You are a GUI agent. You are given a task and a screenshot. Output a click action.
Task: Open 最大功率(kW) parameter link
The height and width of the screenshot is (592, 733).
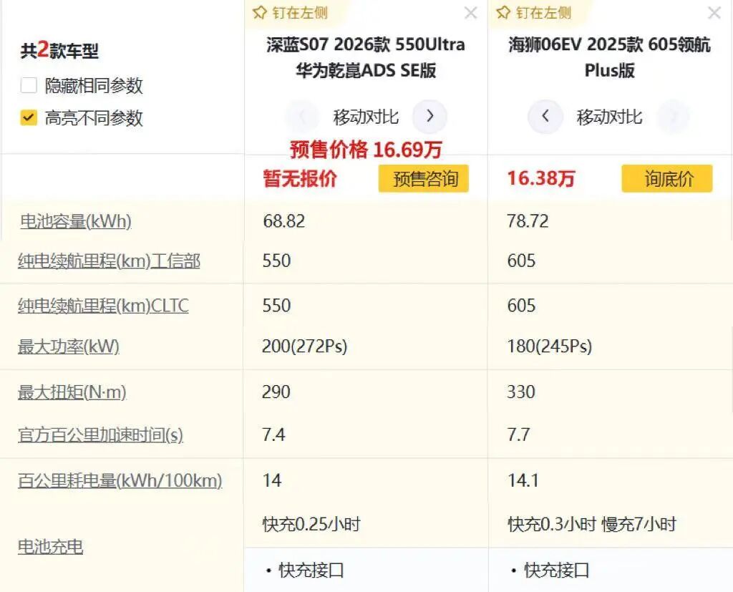click(69, 346)
